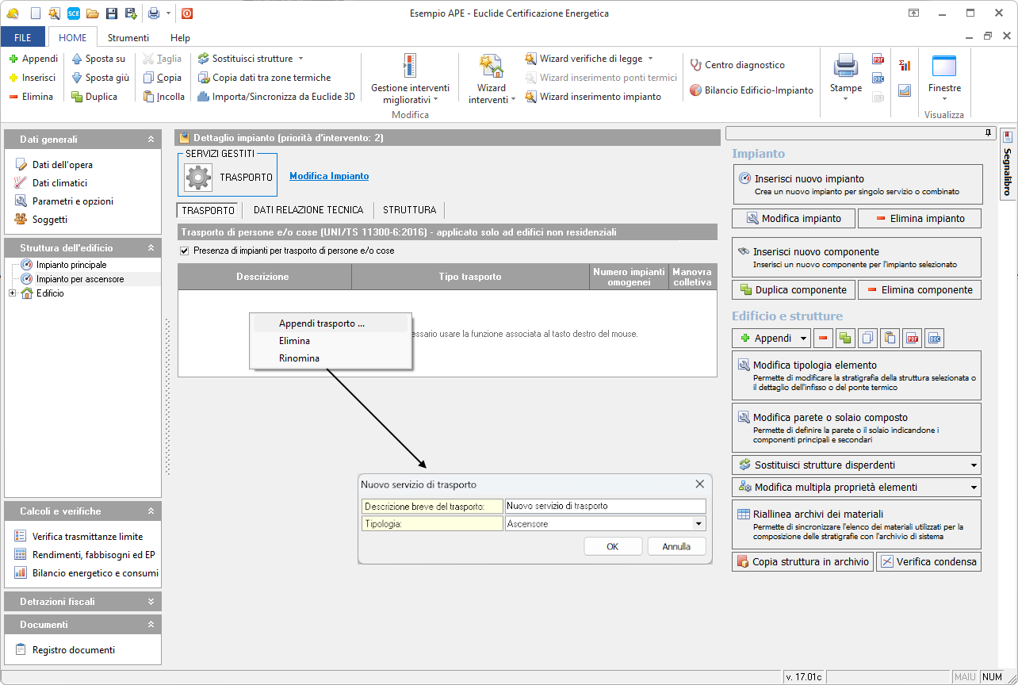1018x685 pixels.
Task: Switch to the Dati Relazione Tecnica tab
Action: tap(308, 210)
